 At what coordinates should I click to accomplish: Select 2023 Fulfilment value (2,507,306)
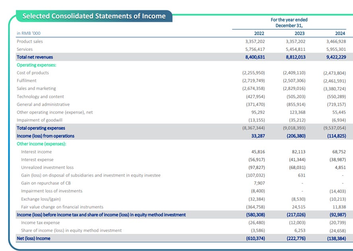click(294, 81)
